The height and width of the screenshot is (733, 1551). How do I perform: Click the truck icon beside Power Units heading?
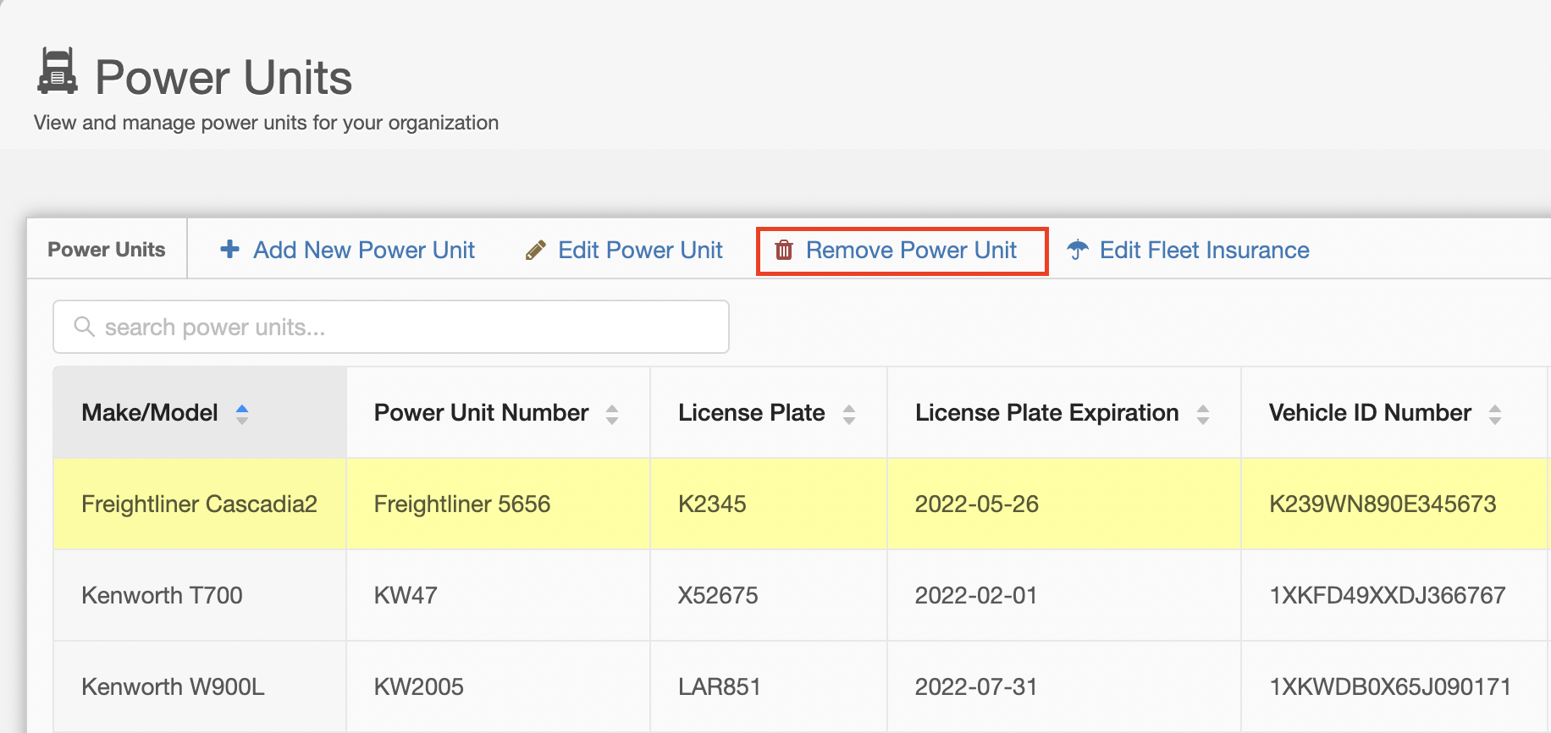click(58, 70)
